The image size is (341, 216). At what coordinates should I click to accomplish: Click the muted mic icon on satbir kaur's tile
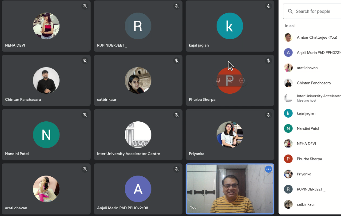176,61
